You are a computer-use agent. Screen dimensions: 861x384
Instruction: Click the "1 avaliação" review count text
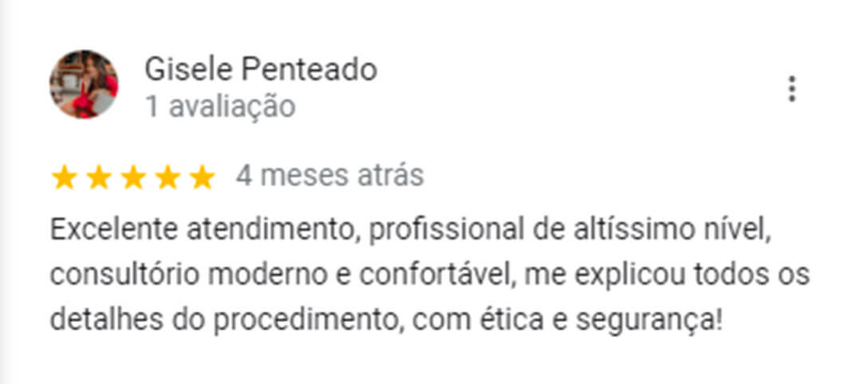(220, 107)
